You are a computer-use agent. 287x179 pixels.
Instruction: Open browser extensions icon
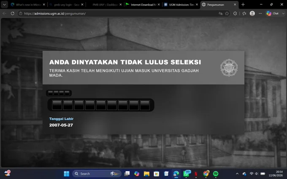click(235, 13)
